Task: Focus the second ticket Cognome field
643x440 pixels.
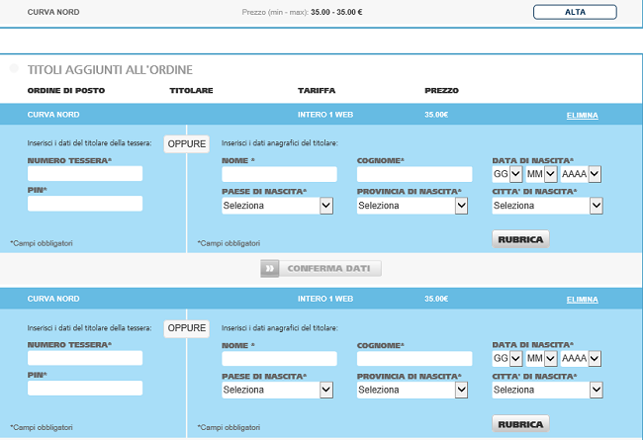Action: [x=414, y=358]
